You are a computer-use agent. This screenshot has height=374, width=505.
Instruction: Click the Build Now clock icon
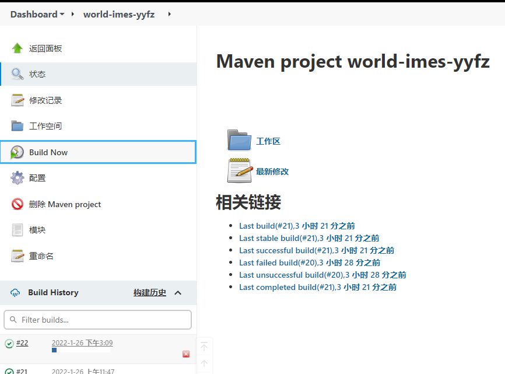click(x=17, y=152)
